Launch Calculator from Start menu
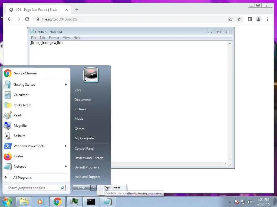 pos(36,95)
